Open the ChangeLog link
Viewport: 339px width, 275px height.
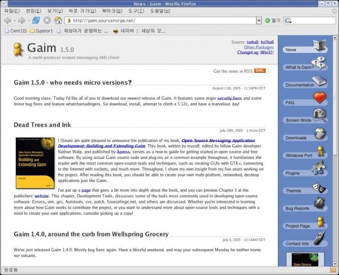(248, 52)
